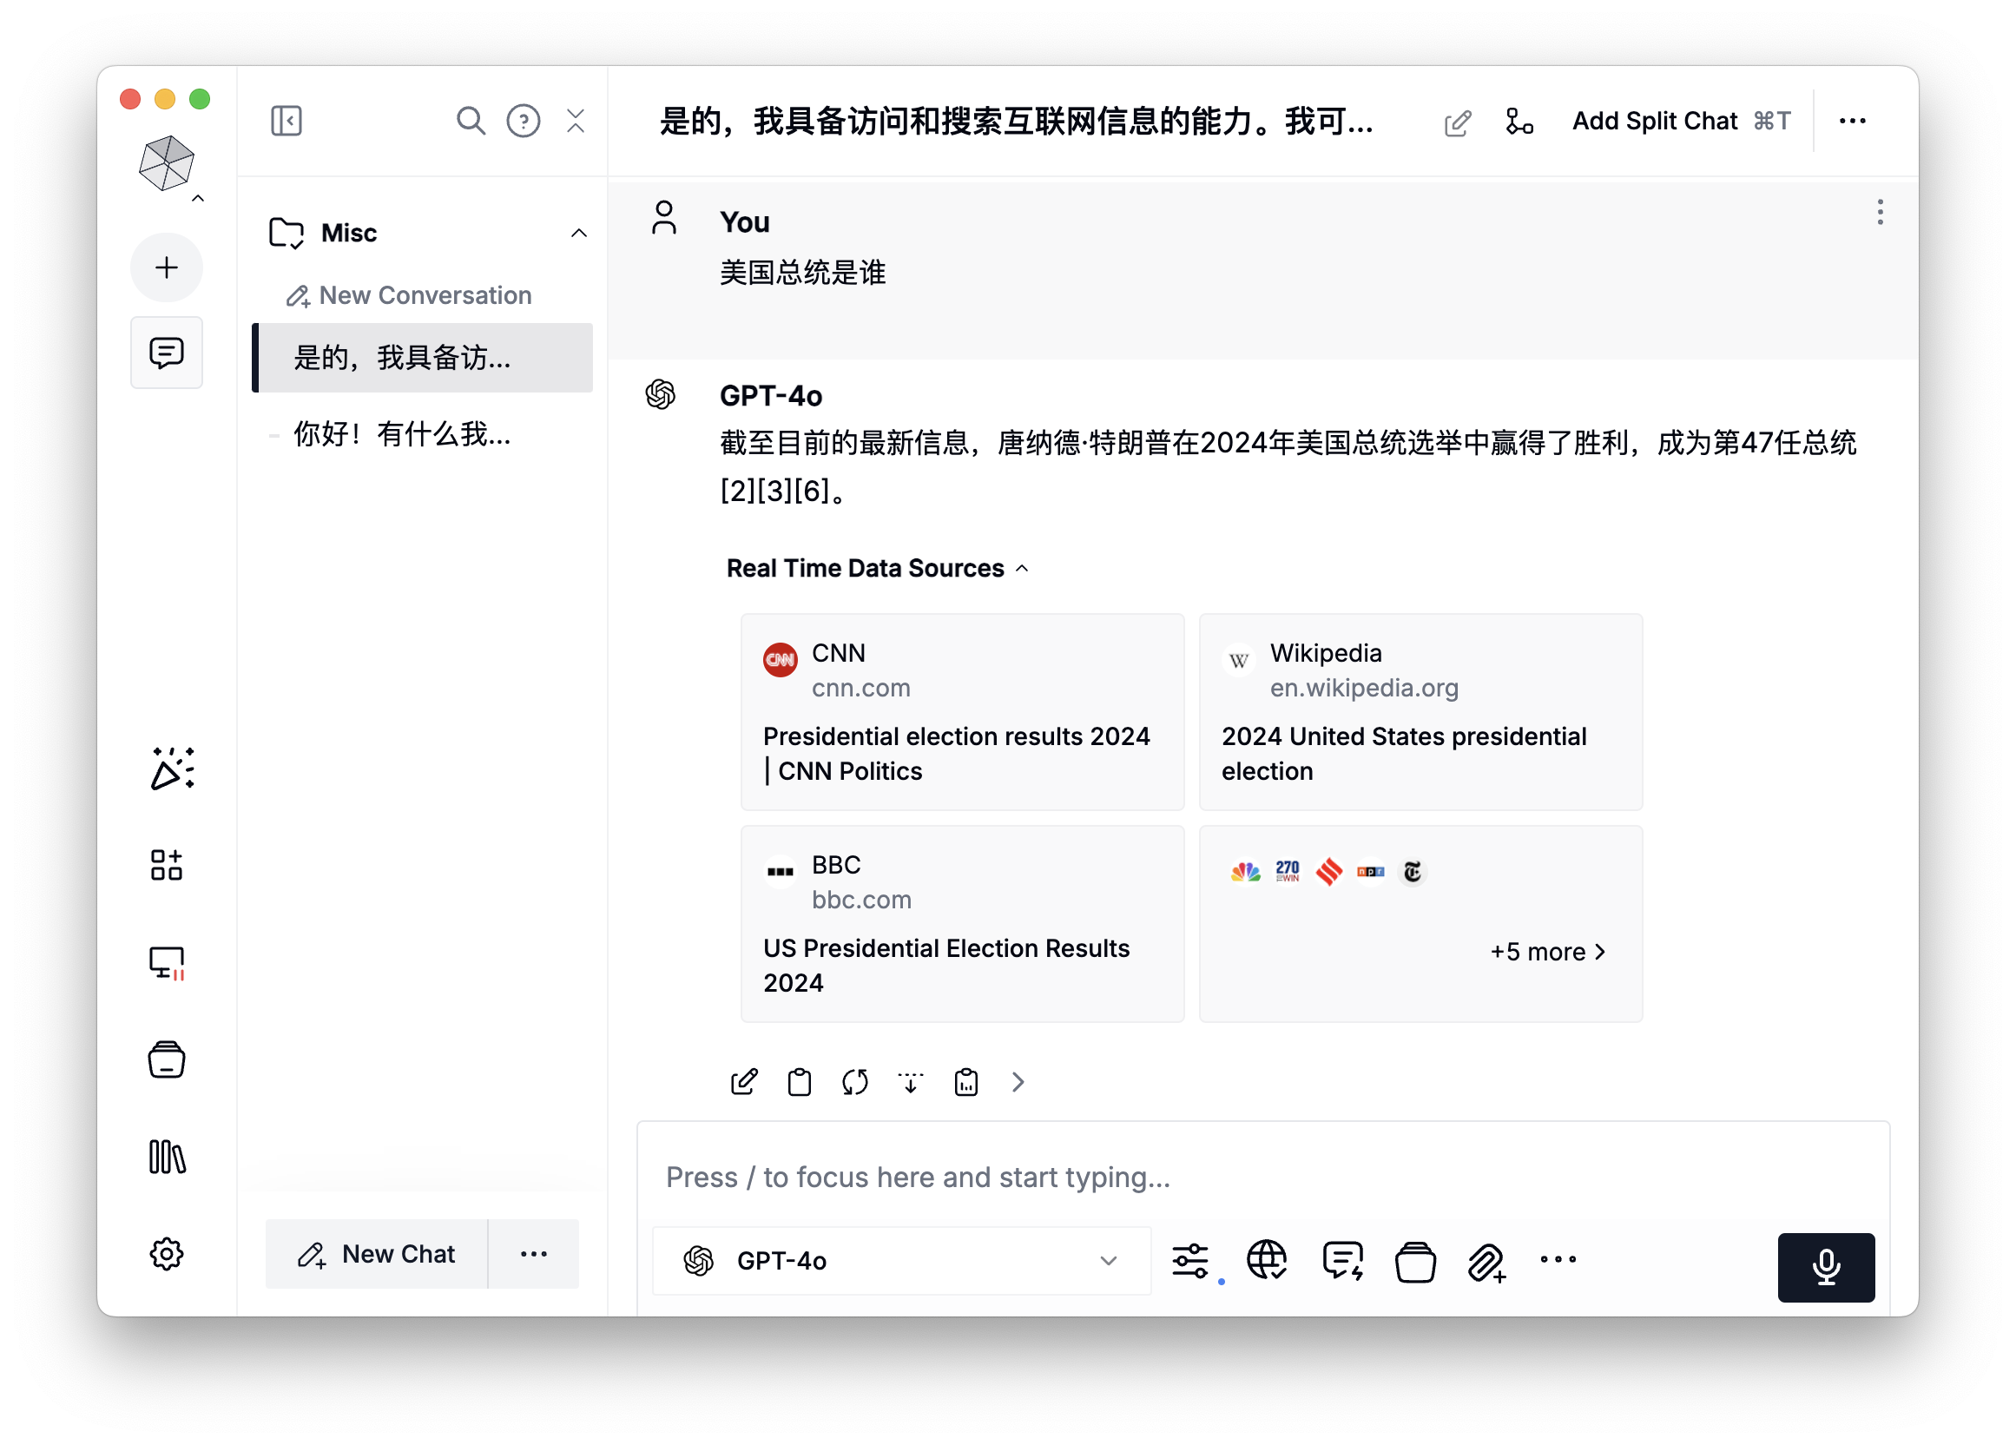Open the quick prompts chat icon

pos(1341,1259)
